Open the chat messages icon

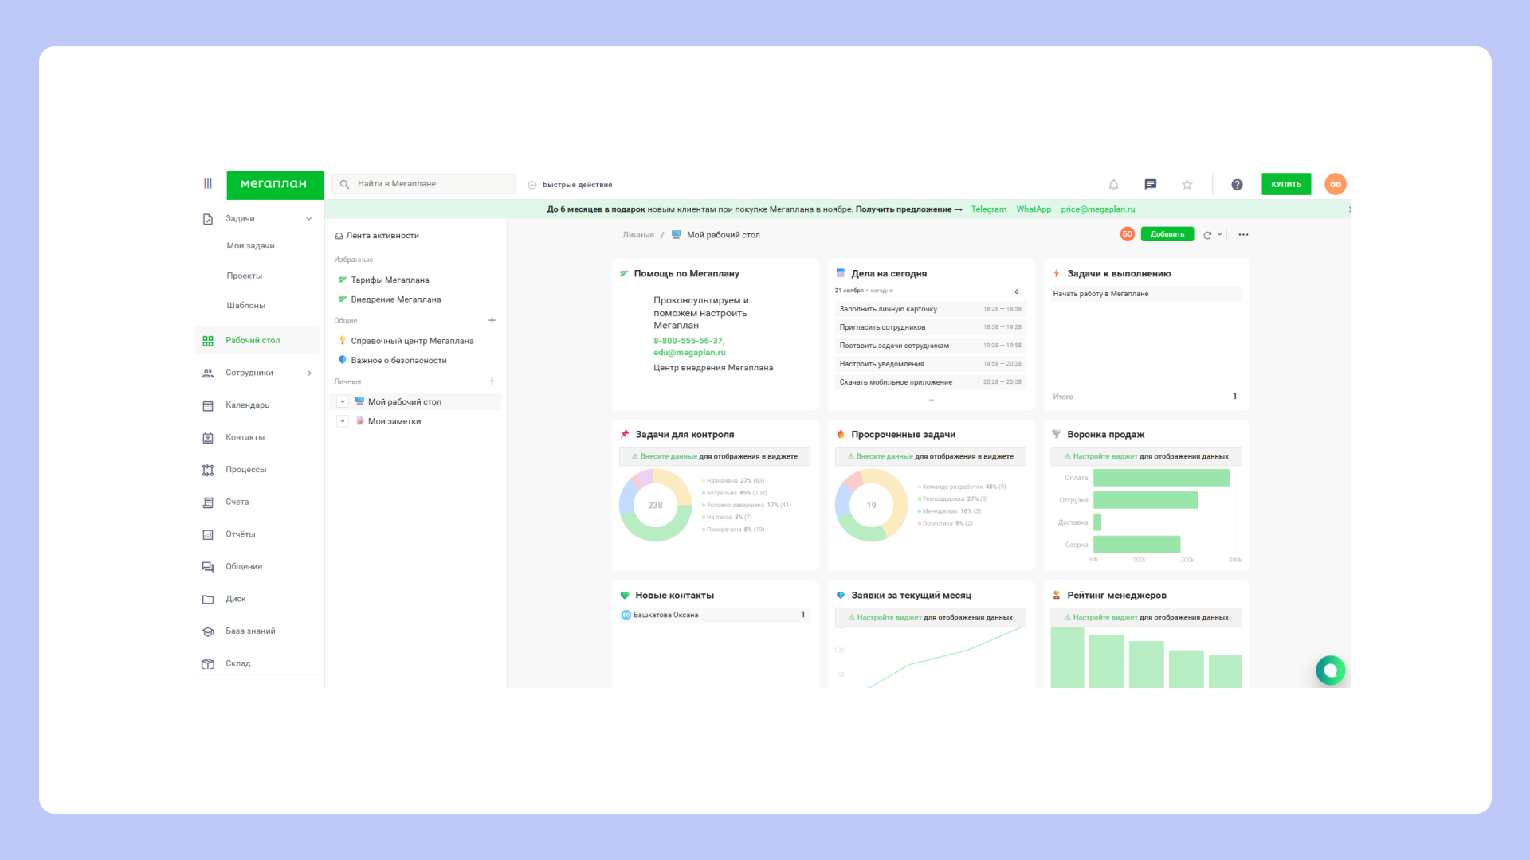coord(1150,185)
